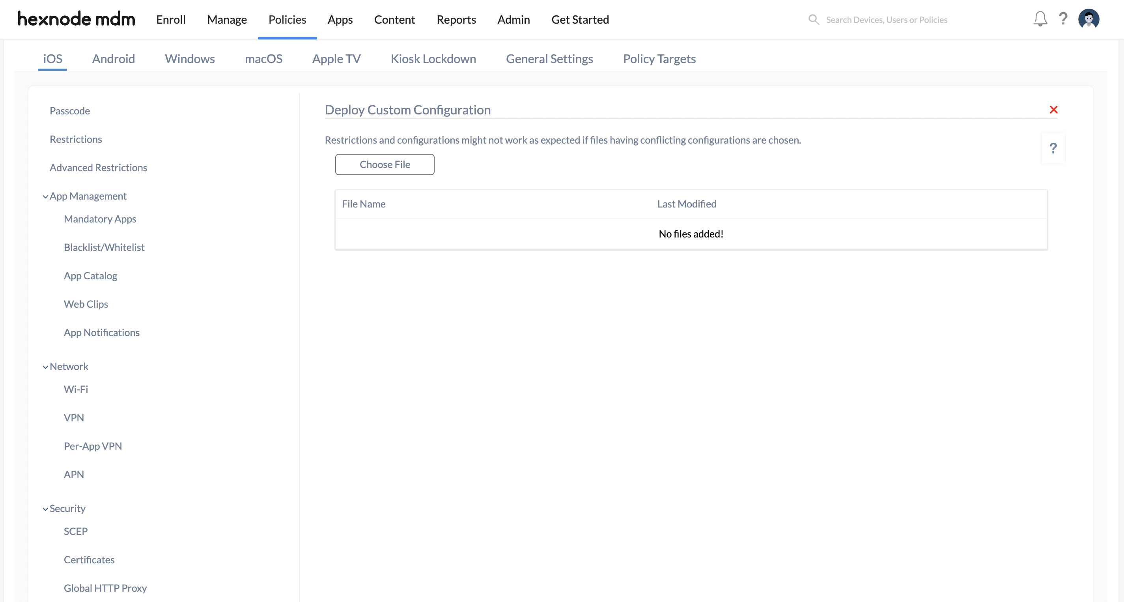Screen dimensions: 1124x602
Task: Select Wi-Fi under Network
Action: tap(76, 389)
